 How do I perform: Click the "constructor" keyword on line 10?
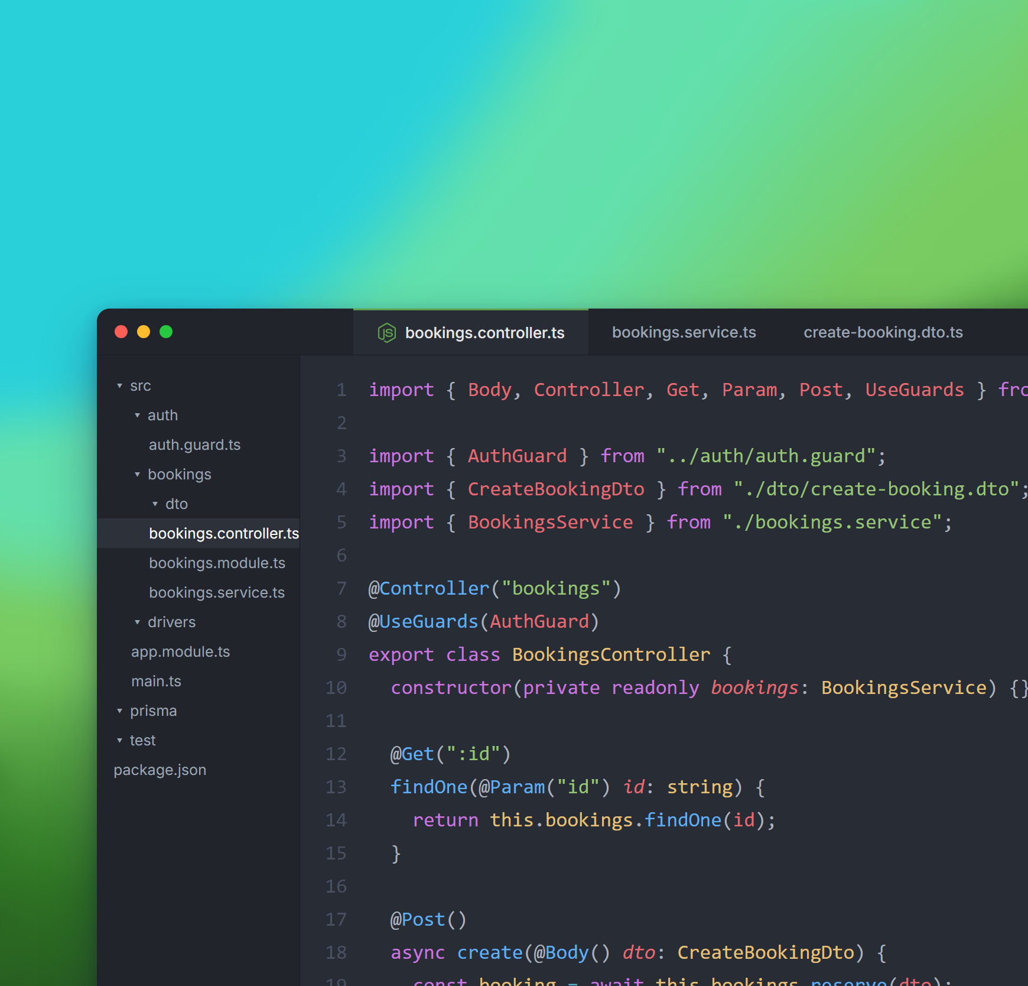(451, 687)
